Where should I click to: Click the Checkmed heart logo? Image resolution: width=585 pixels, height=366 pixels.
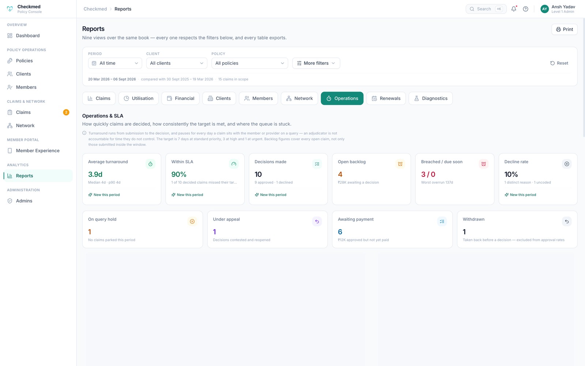(10, 9)
